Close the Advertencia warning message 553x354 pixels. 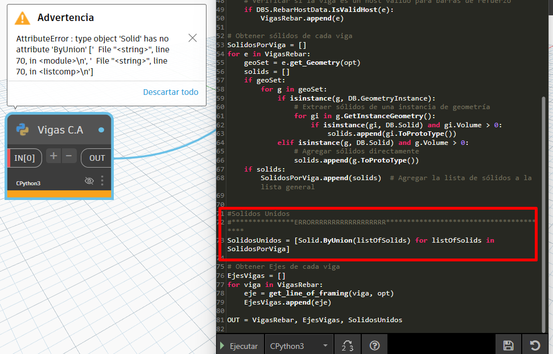(192, 38)
